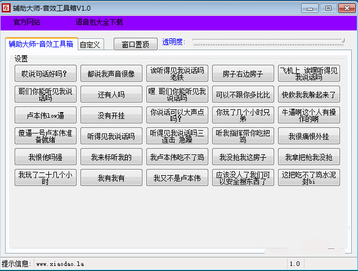Play the 可以不跟你多比比 sound

[x=243, y=94]
